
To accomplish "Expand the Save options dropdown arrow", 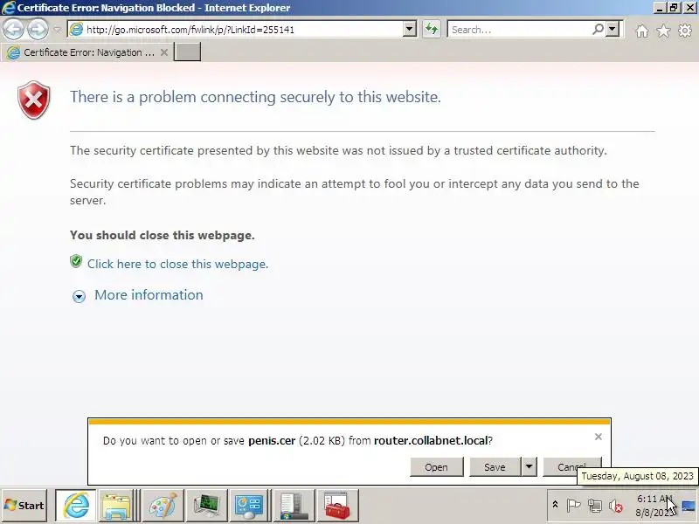I will [x=529, y=467].
